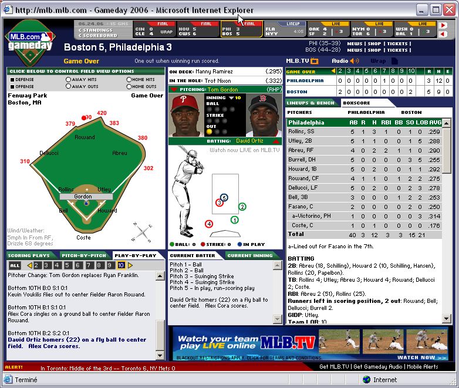Screen dimensions: 459x388
Task: Open the Standings link
Action: [x=96, y=30]
